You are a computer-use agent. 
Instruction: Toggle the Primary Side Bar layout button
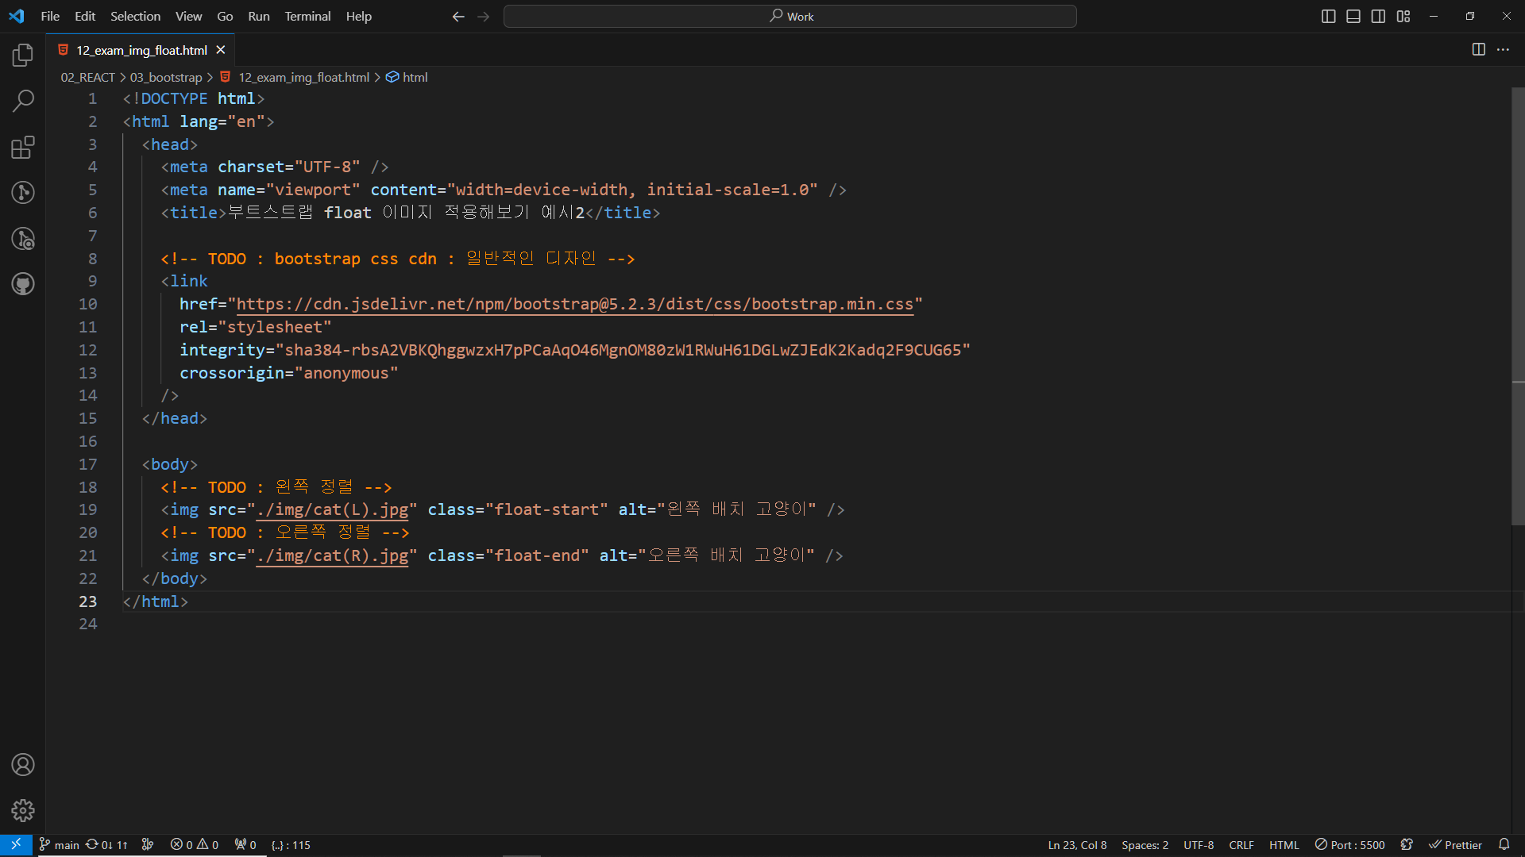point(1328,16)
